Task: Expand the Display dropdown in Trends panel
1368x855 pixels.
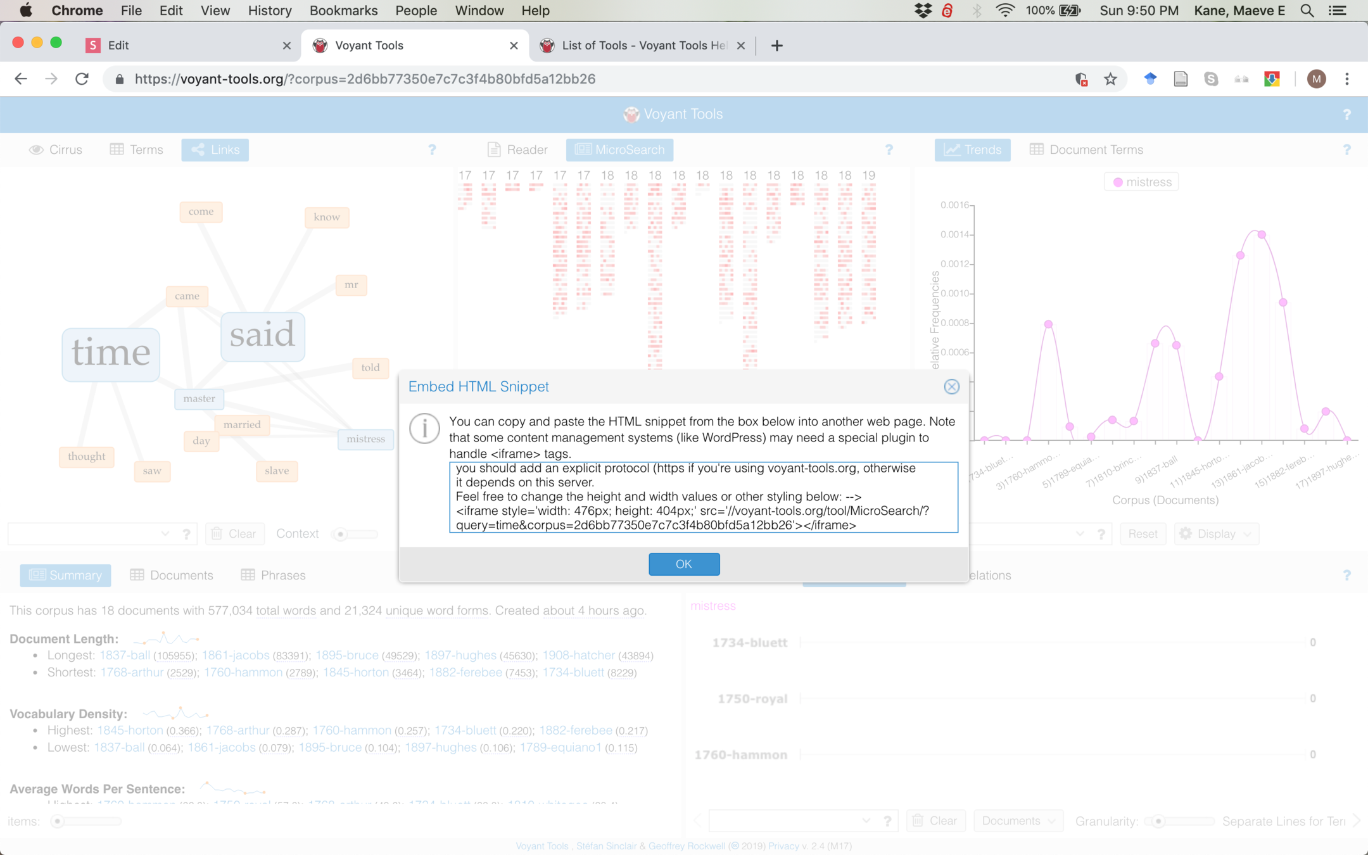Action: (x=1217, y=534)
